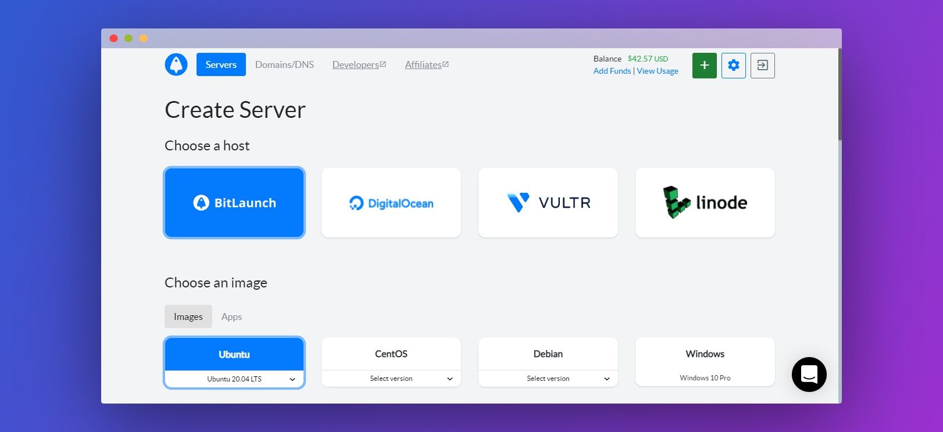Click the red window close dot
Viewport: 943px width, 432px height.
(114, 38)
